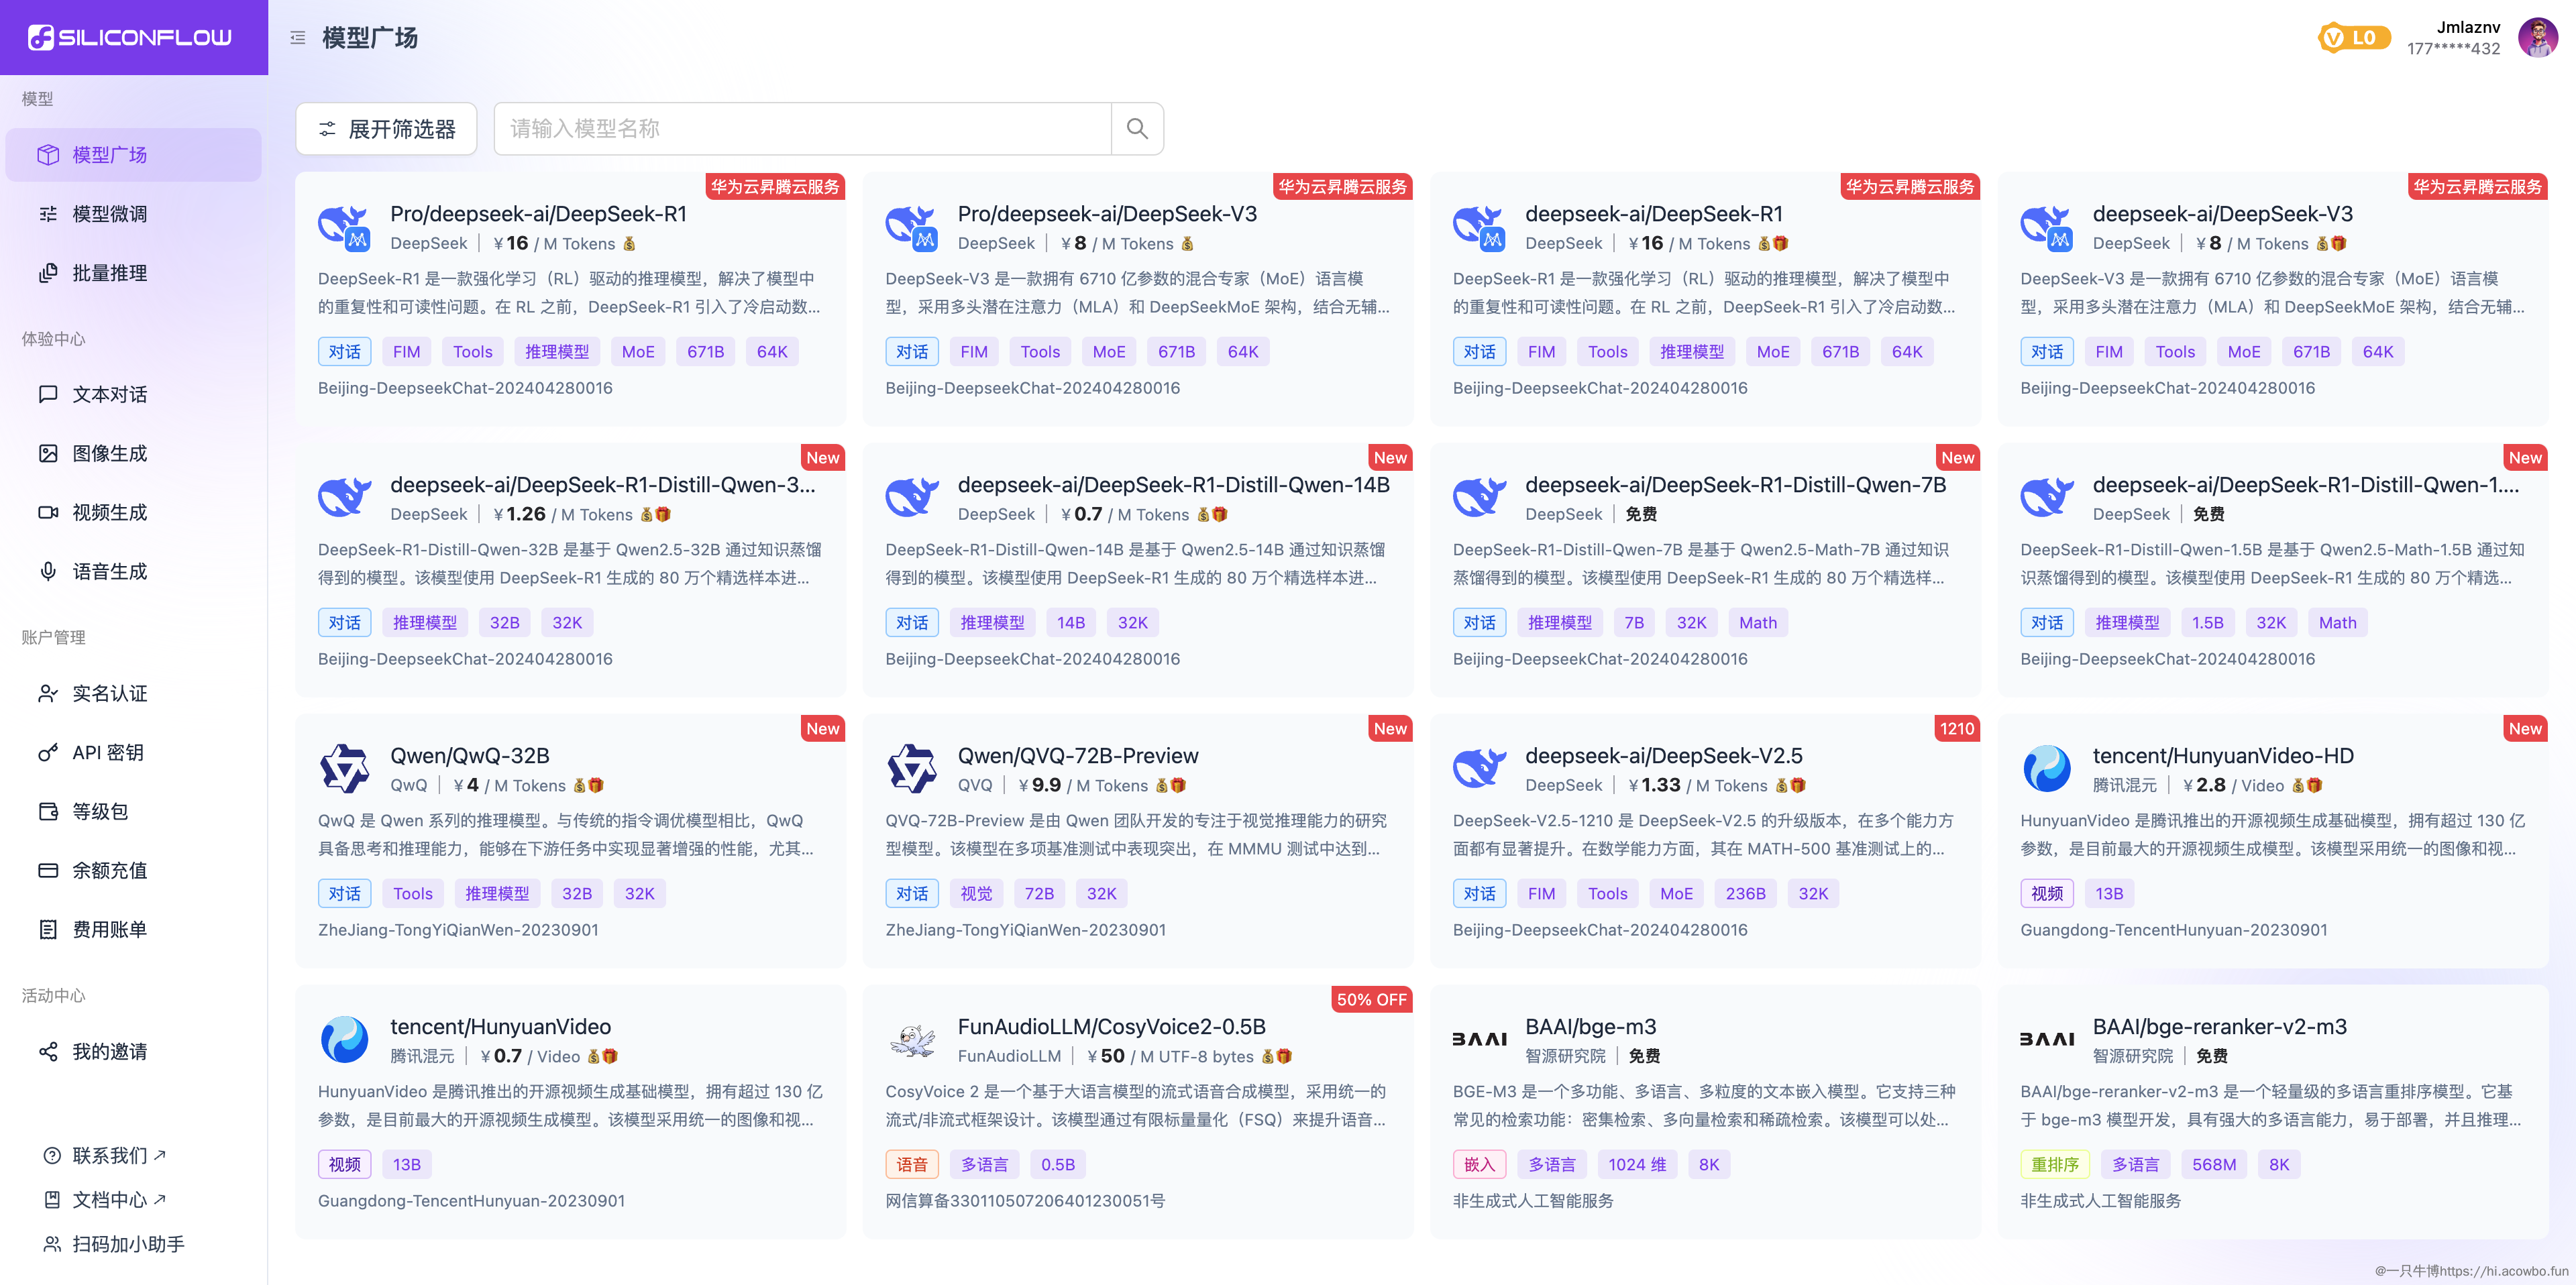This screenshot has width=2576, height=1285.
Task: Collapse sidebar with the menu fold icon
Action: click(x=297, y=38)
